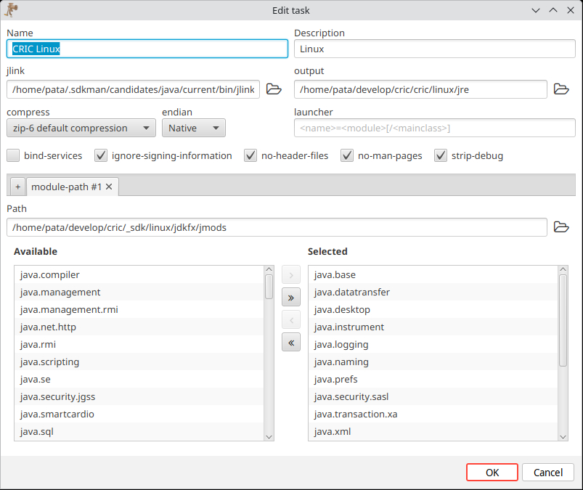Viewport: 583px width, 490px height.
Task: Click the Cancel button
Action: (x=547, y=473)
